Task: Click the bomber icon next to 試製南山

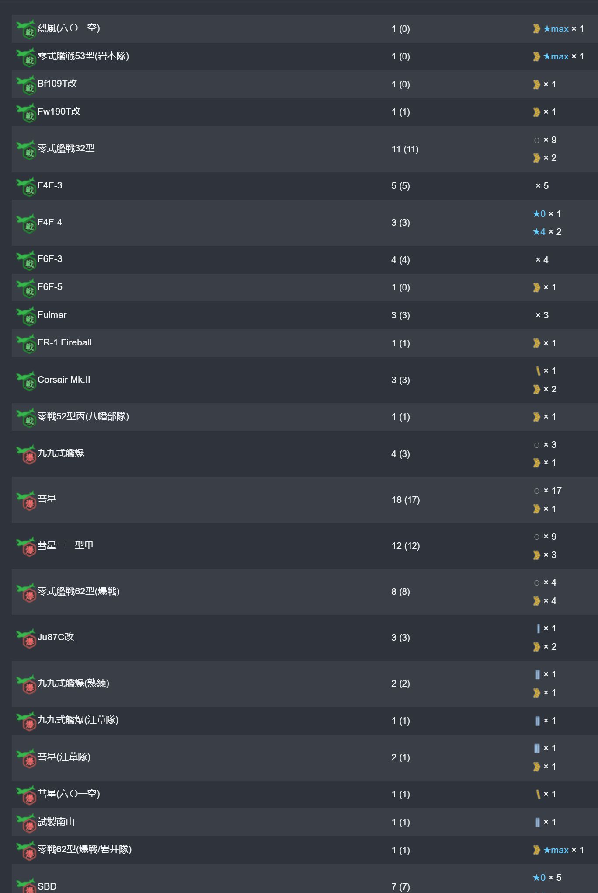Action: (26, 823)
